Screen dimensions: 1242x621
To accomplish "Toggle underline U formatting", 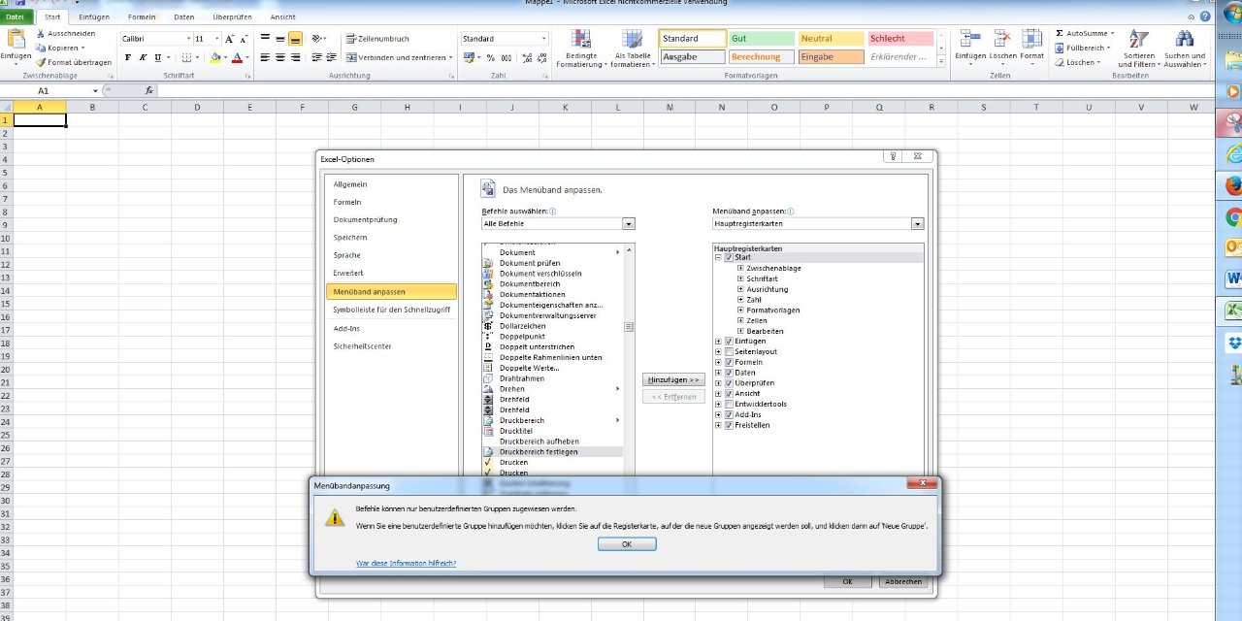I will [x=156, y=57].
